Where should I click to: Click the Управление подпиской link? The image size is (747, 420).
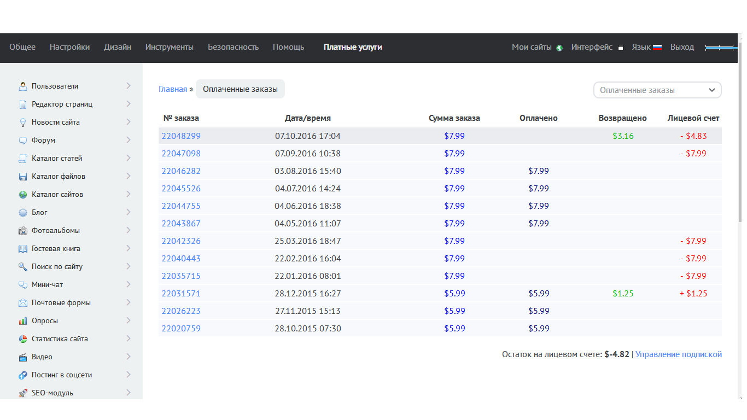(678, 354)
